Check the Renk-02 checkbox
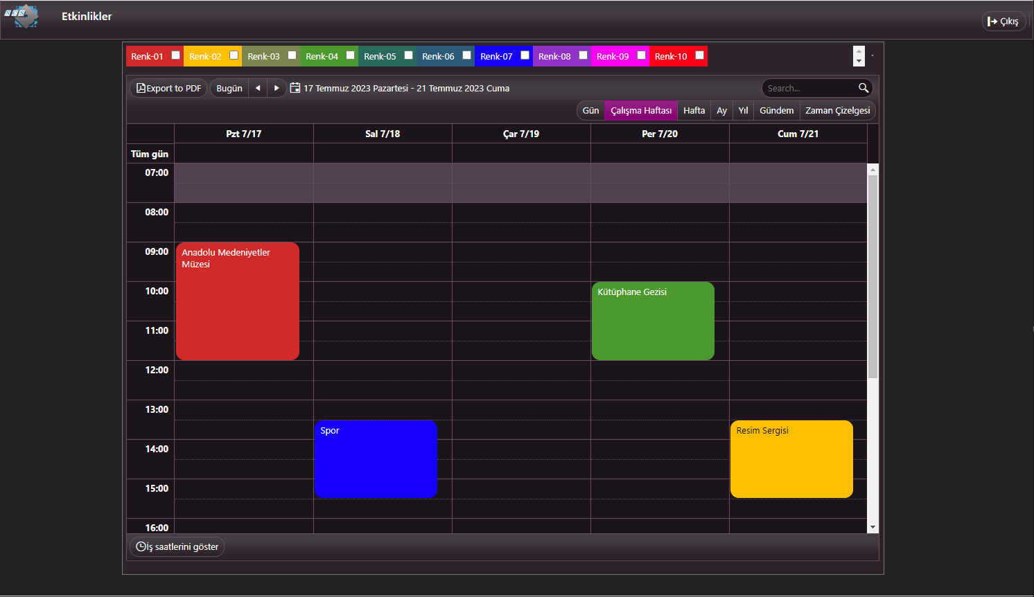Viewport: 1034px width, 597px height. coord(234,55)
